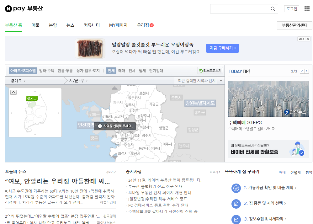Screen dimensions: 313x224
Task: Select 파주시 on the map
Action: point(118,102)
